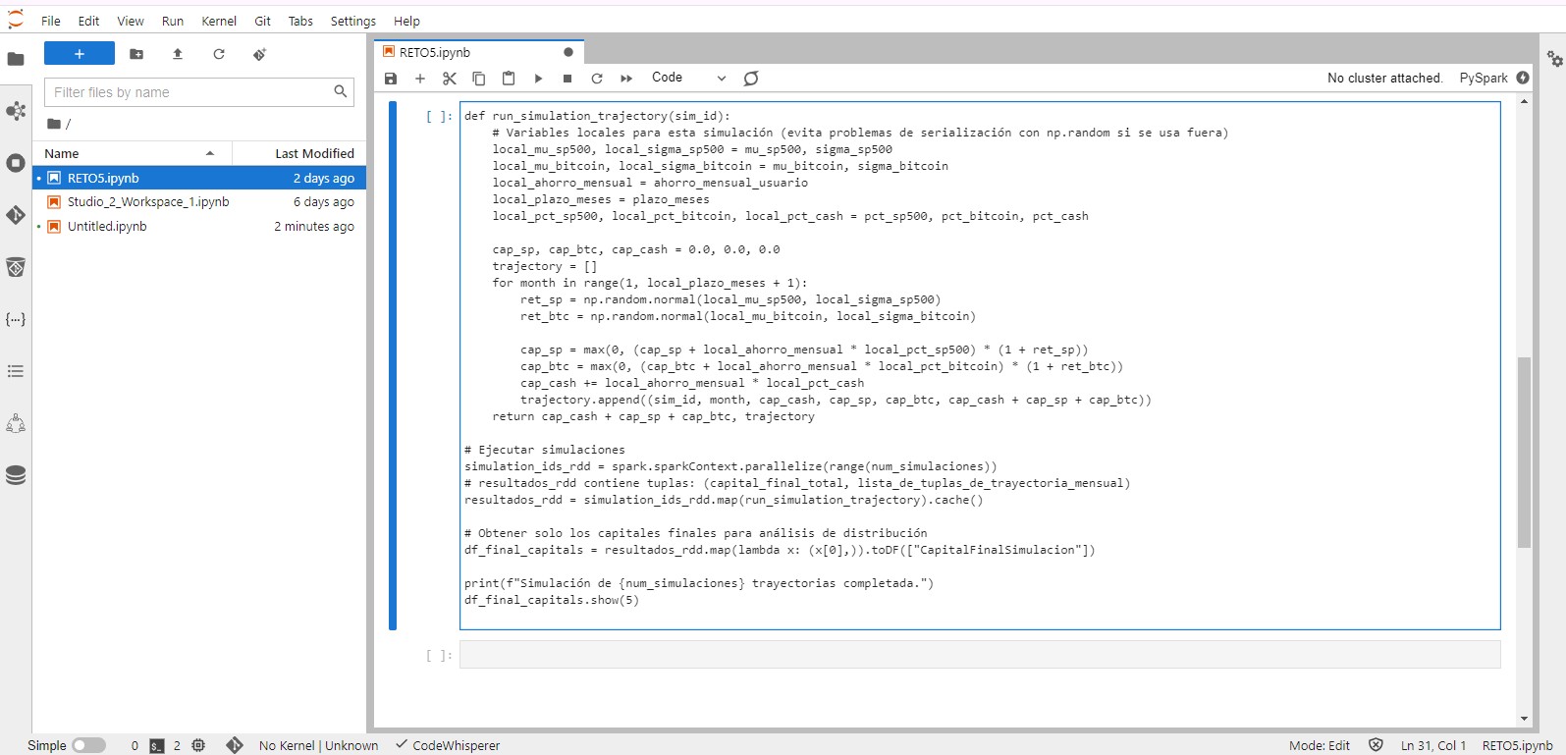The image size is (1566, 755).
Task: Open the Help menu
Action: tap(406, 21)
